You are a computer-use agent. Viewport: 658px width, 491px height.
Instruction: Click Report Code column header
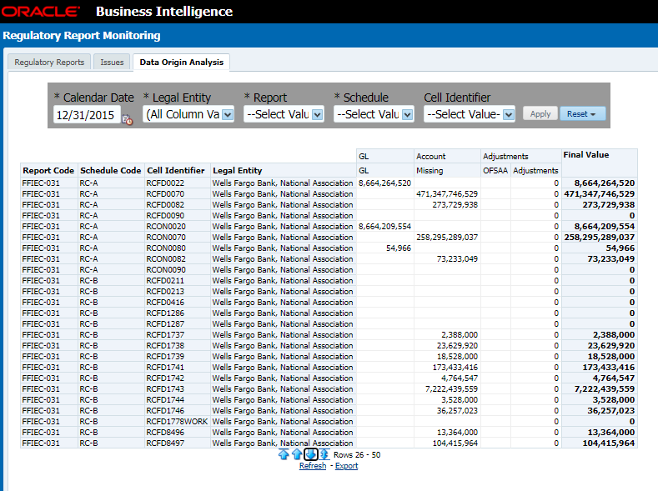click(48, 170)
